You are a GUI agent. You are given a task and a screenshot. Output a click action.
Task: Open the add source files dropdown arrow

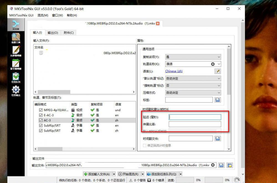click(114, 174)
